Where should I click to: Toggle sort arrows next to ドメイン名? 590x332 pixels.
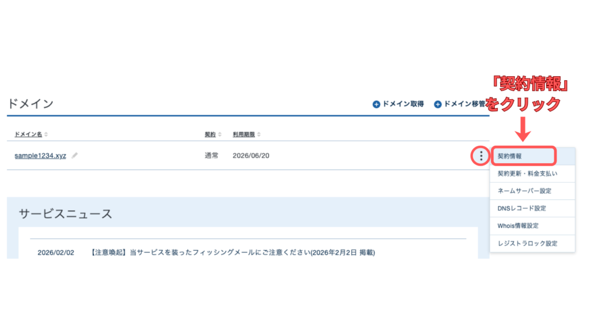(46, 134)
